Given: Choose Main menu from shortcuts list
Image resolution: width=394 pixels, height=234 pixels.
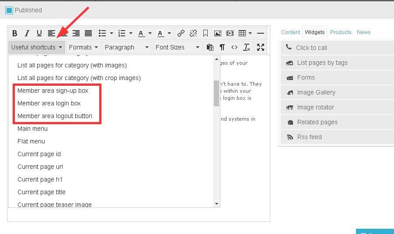Looking at the screenshot, I should tap(32, 129).
